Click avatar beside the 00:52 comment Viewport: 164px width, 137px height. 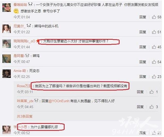point(7,130)
